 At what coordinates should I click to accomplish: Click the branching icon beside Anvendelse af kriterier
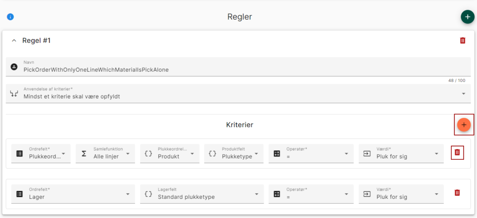click(x=14, y=93)
